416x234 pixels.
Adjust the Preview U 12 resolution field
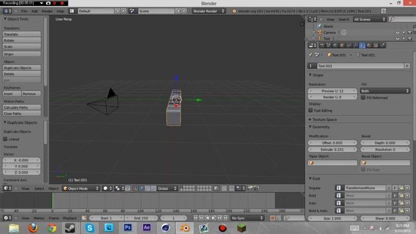(332, 91)
